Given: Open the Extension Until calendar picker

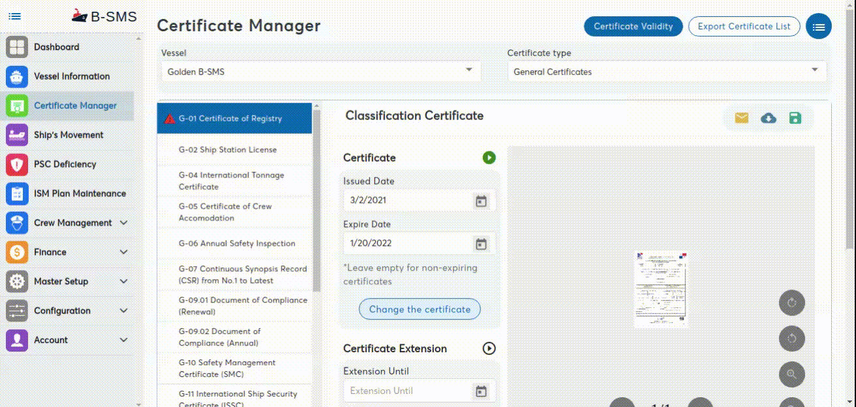Looking at the screenshot, I should pos(481,391).
